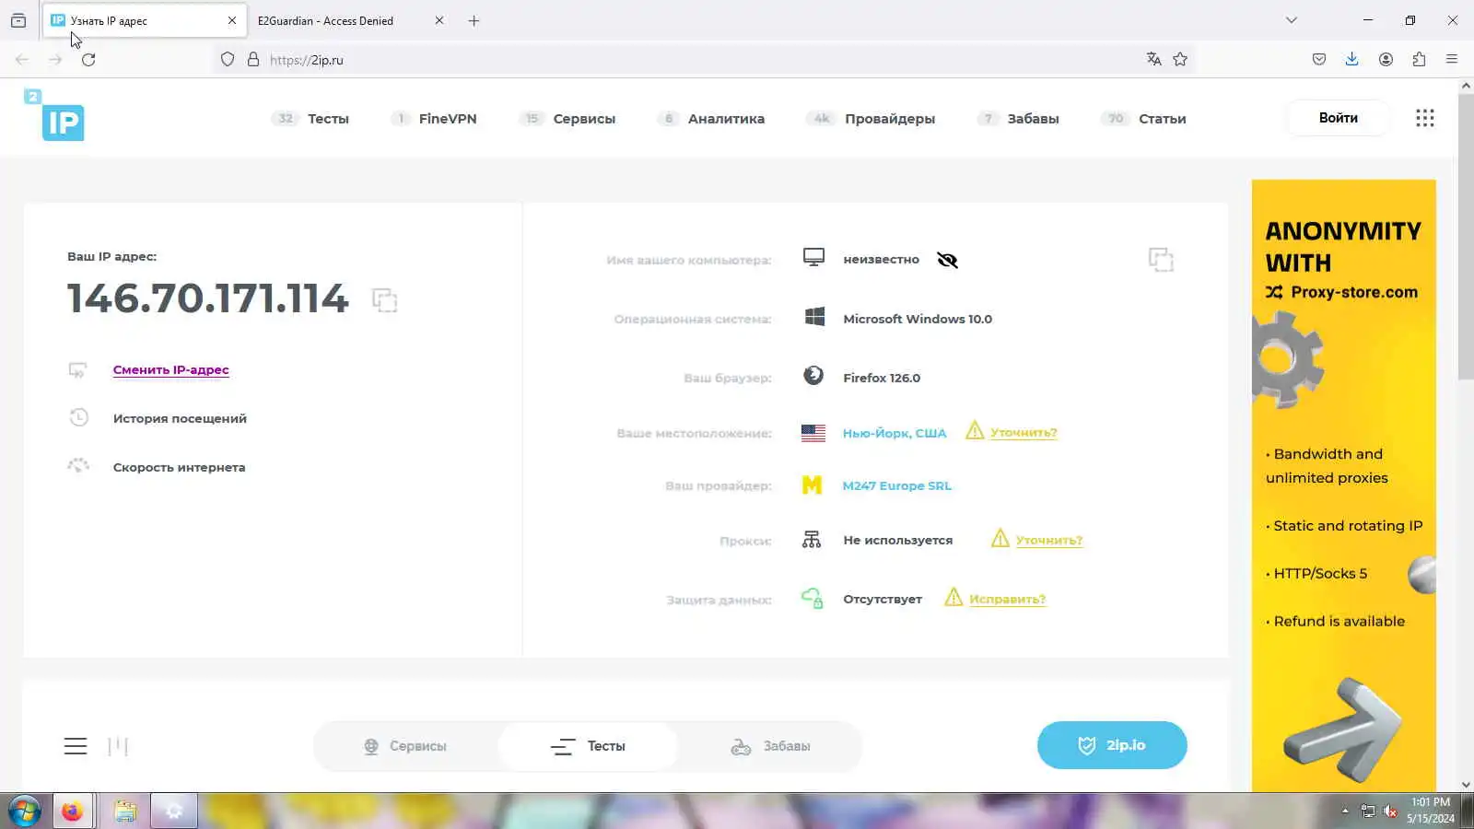Click the Proxy-store.com anonymity ad banner

coord(1343,485)
